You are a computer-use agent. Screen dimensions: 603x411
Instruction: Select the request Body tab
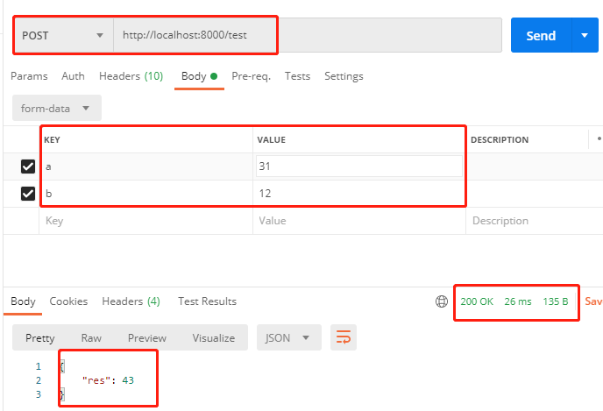199,76
